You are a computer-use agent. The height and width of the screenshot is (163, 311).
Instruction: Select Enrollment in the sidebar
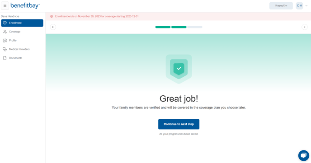(22, 23)
